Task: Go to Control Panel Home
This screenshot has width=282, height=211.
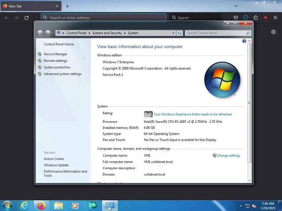Action: pyautogui.click(x=59, y=44)
